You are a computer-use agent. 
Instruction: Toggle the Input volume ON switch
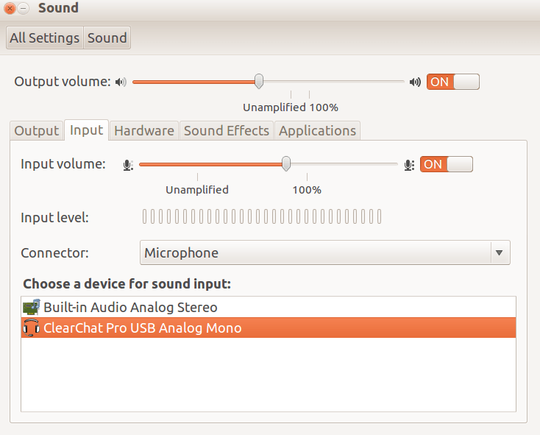(446, 164)
